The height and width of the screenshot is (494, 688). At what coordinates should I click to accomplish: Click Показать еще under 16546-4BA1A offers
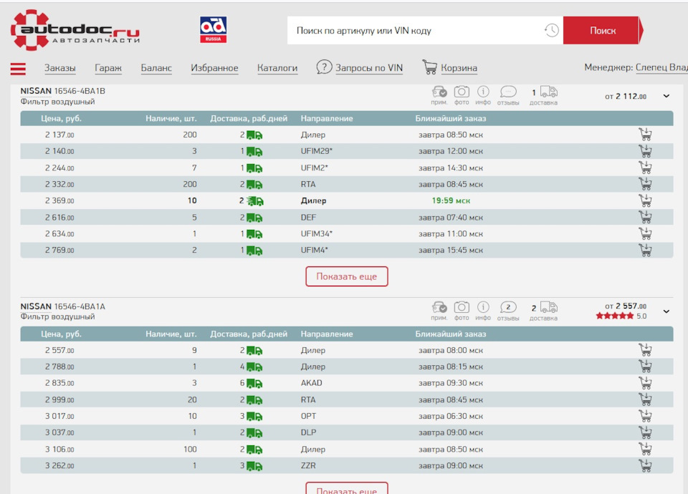click(347, 489)
